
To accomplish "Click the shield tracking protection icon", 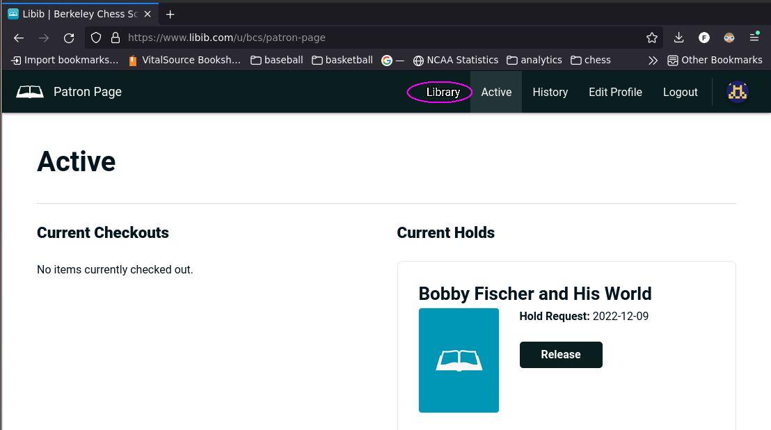I will tap(97, 38).
